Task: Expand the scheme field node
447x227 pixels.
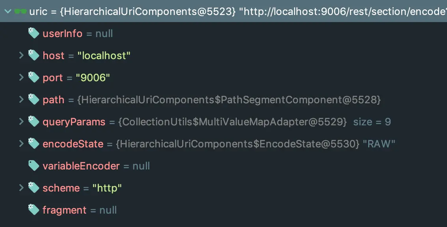Action: [x=21, y=188]
